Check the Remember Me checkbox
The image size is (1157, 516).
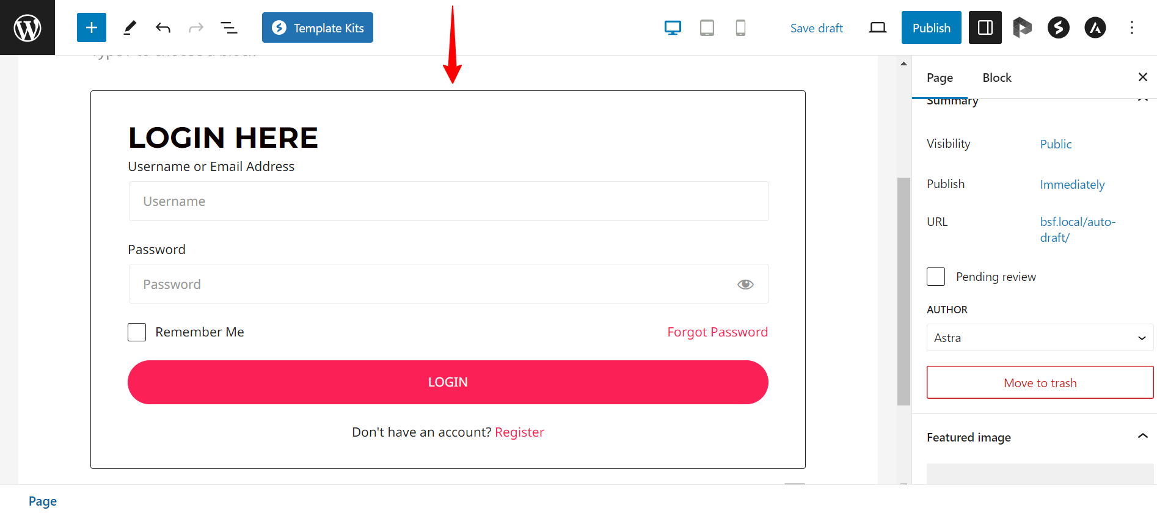point(136,332)
